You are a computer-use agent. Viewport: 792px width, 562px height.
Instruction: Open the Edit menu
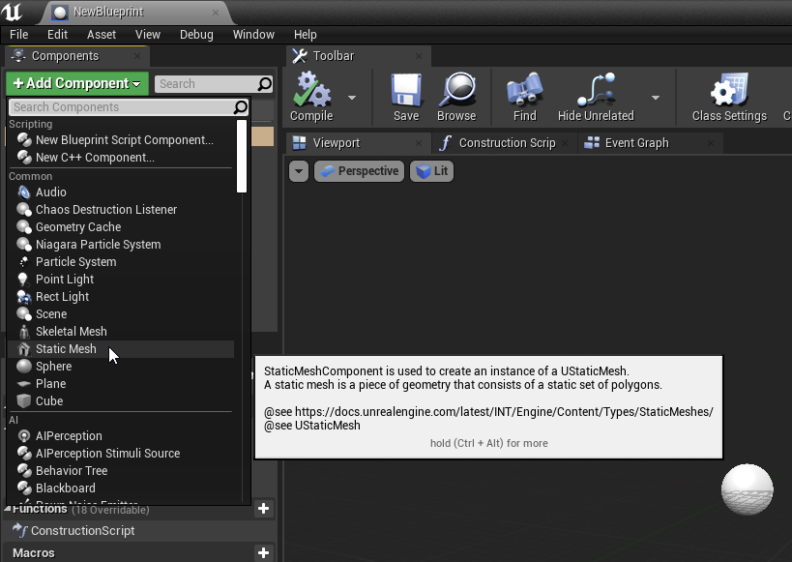click(57, 35)
